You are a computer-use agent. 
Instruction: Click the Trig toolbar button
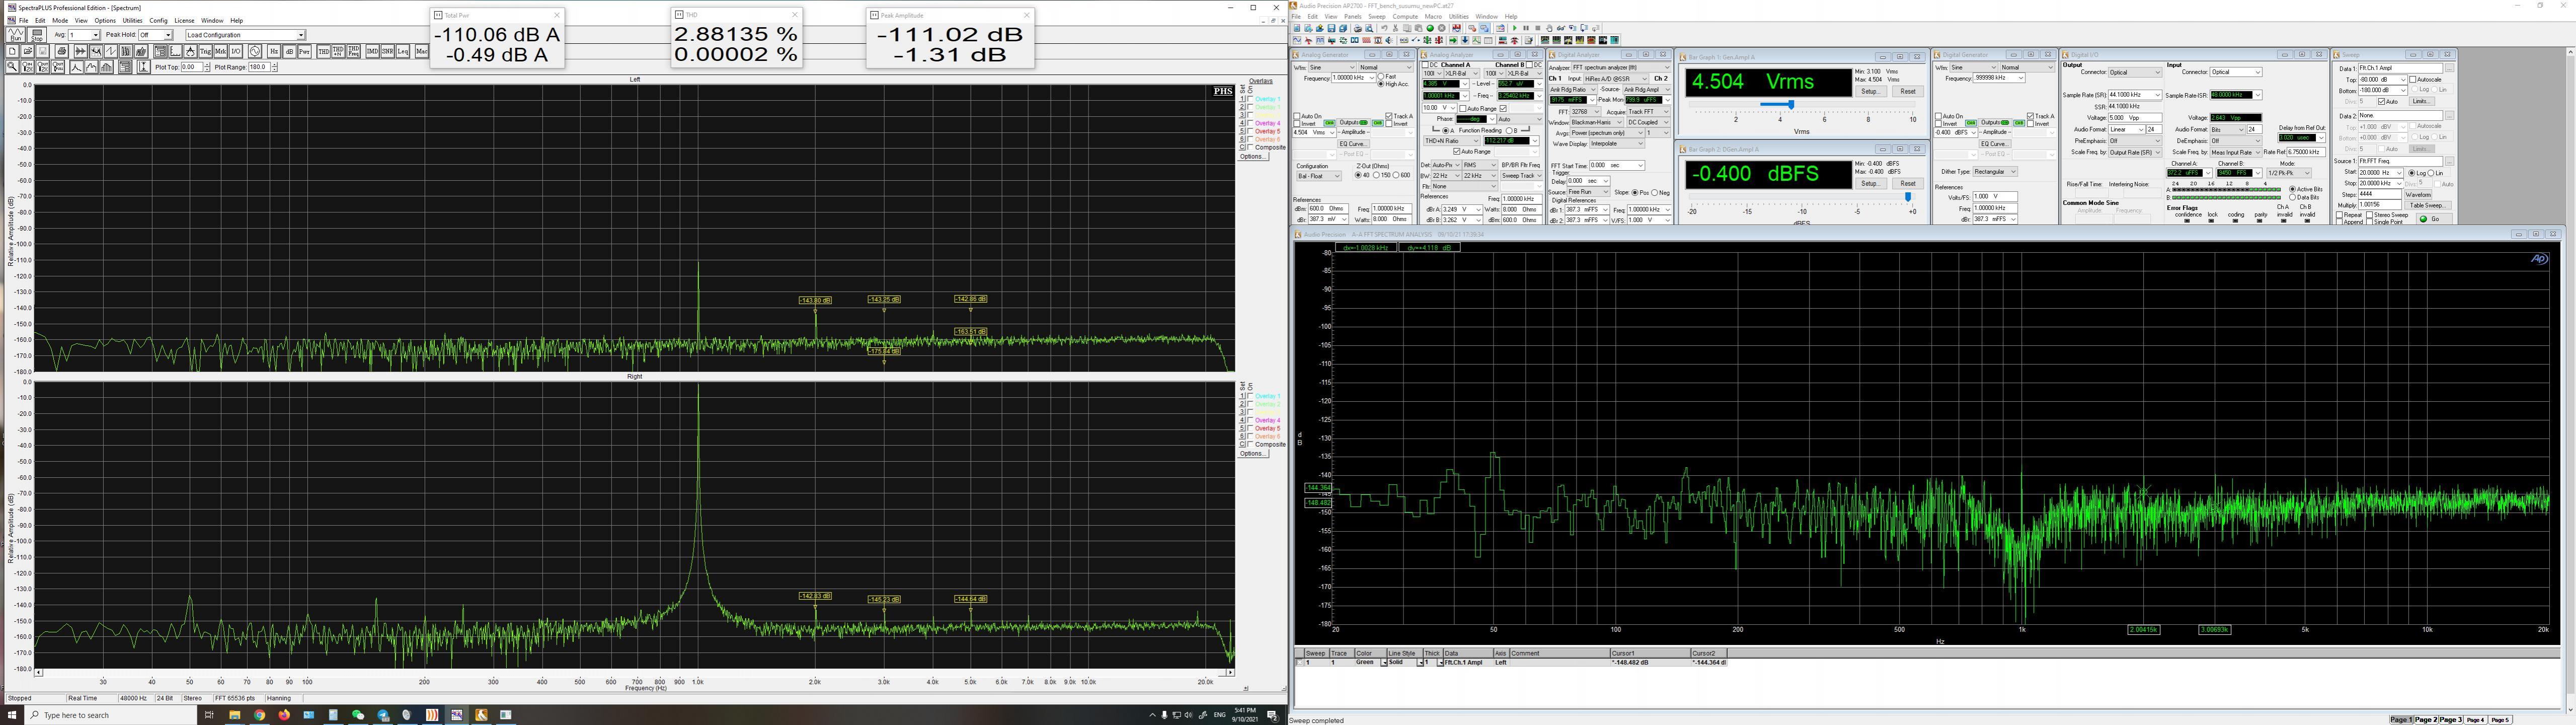pos(206,51)
